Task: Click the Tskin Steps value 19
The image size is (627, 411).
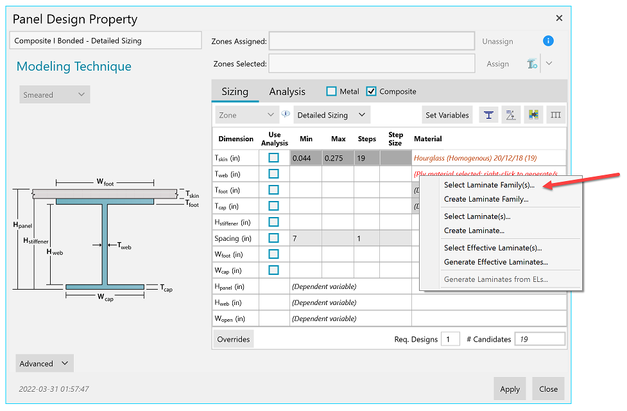Action: (366, 158)
